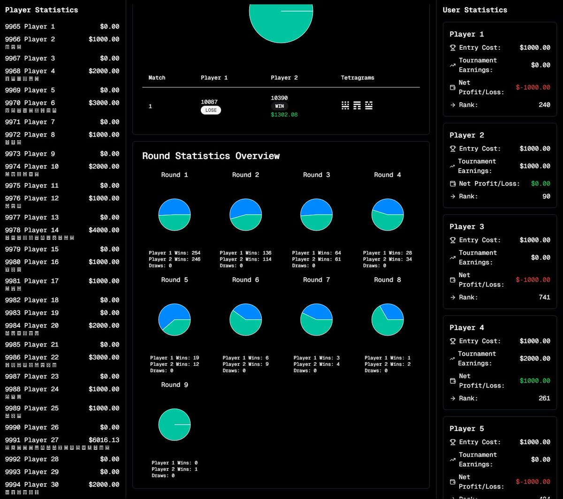Click the wallet icon beside Player 4's Net Profit/Loss
This screenshot has height=499, width=563.
click(x=453, y=381)
